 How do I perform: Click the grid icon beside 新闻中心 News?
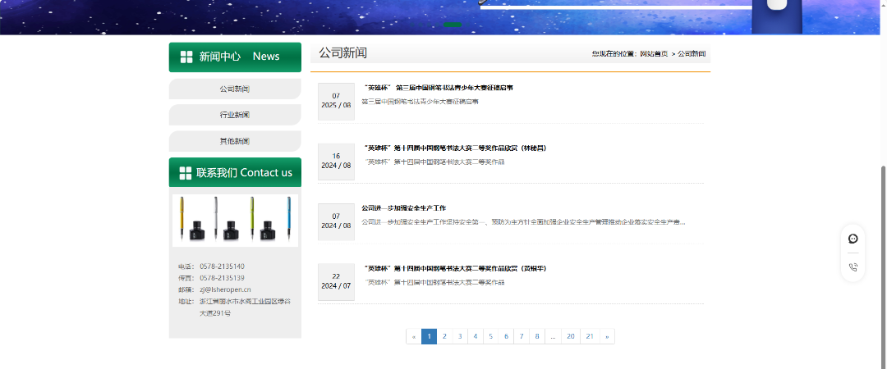pyautogui.click(x=186, y=57)
